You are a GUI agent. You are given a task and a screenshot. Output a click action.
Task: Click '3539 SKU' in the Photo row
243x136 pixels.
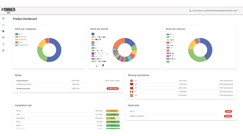tap(99, 111)
